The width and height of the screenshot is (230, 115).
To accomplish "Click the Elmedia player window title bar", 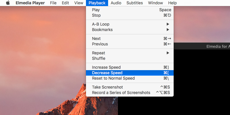I will (x=202, y=46).
